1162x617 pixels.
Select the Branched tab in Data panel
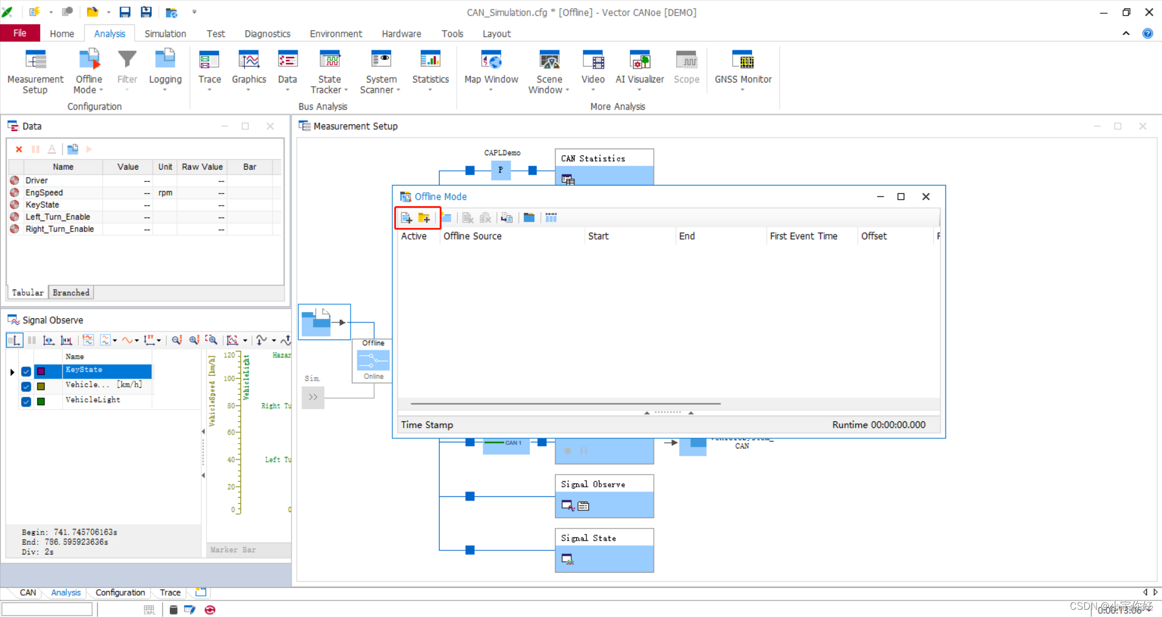pos(71,292)
